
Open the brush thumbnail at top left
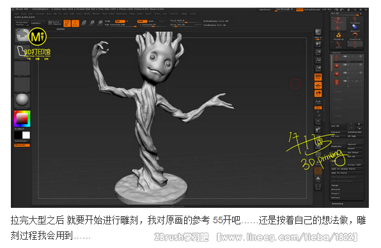[x=22, y=36]
